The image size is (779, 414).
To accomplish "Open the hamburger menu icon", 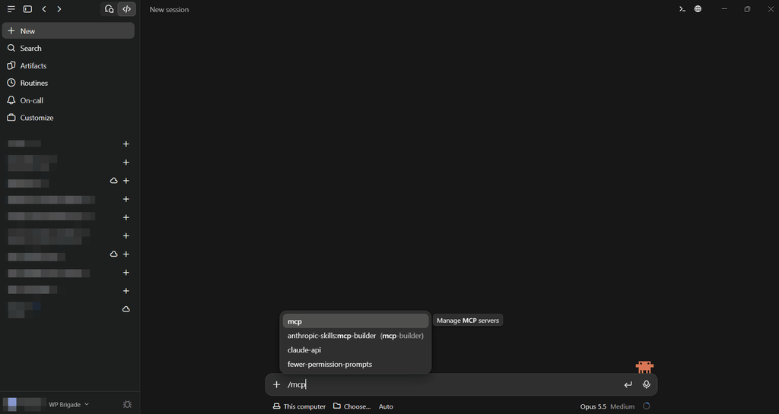I will pos(11,9).
